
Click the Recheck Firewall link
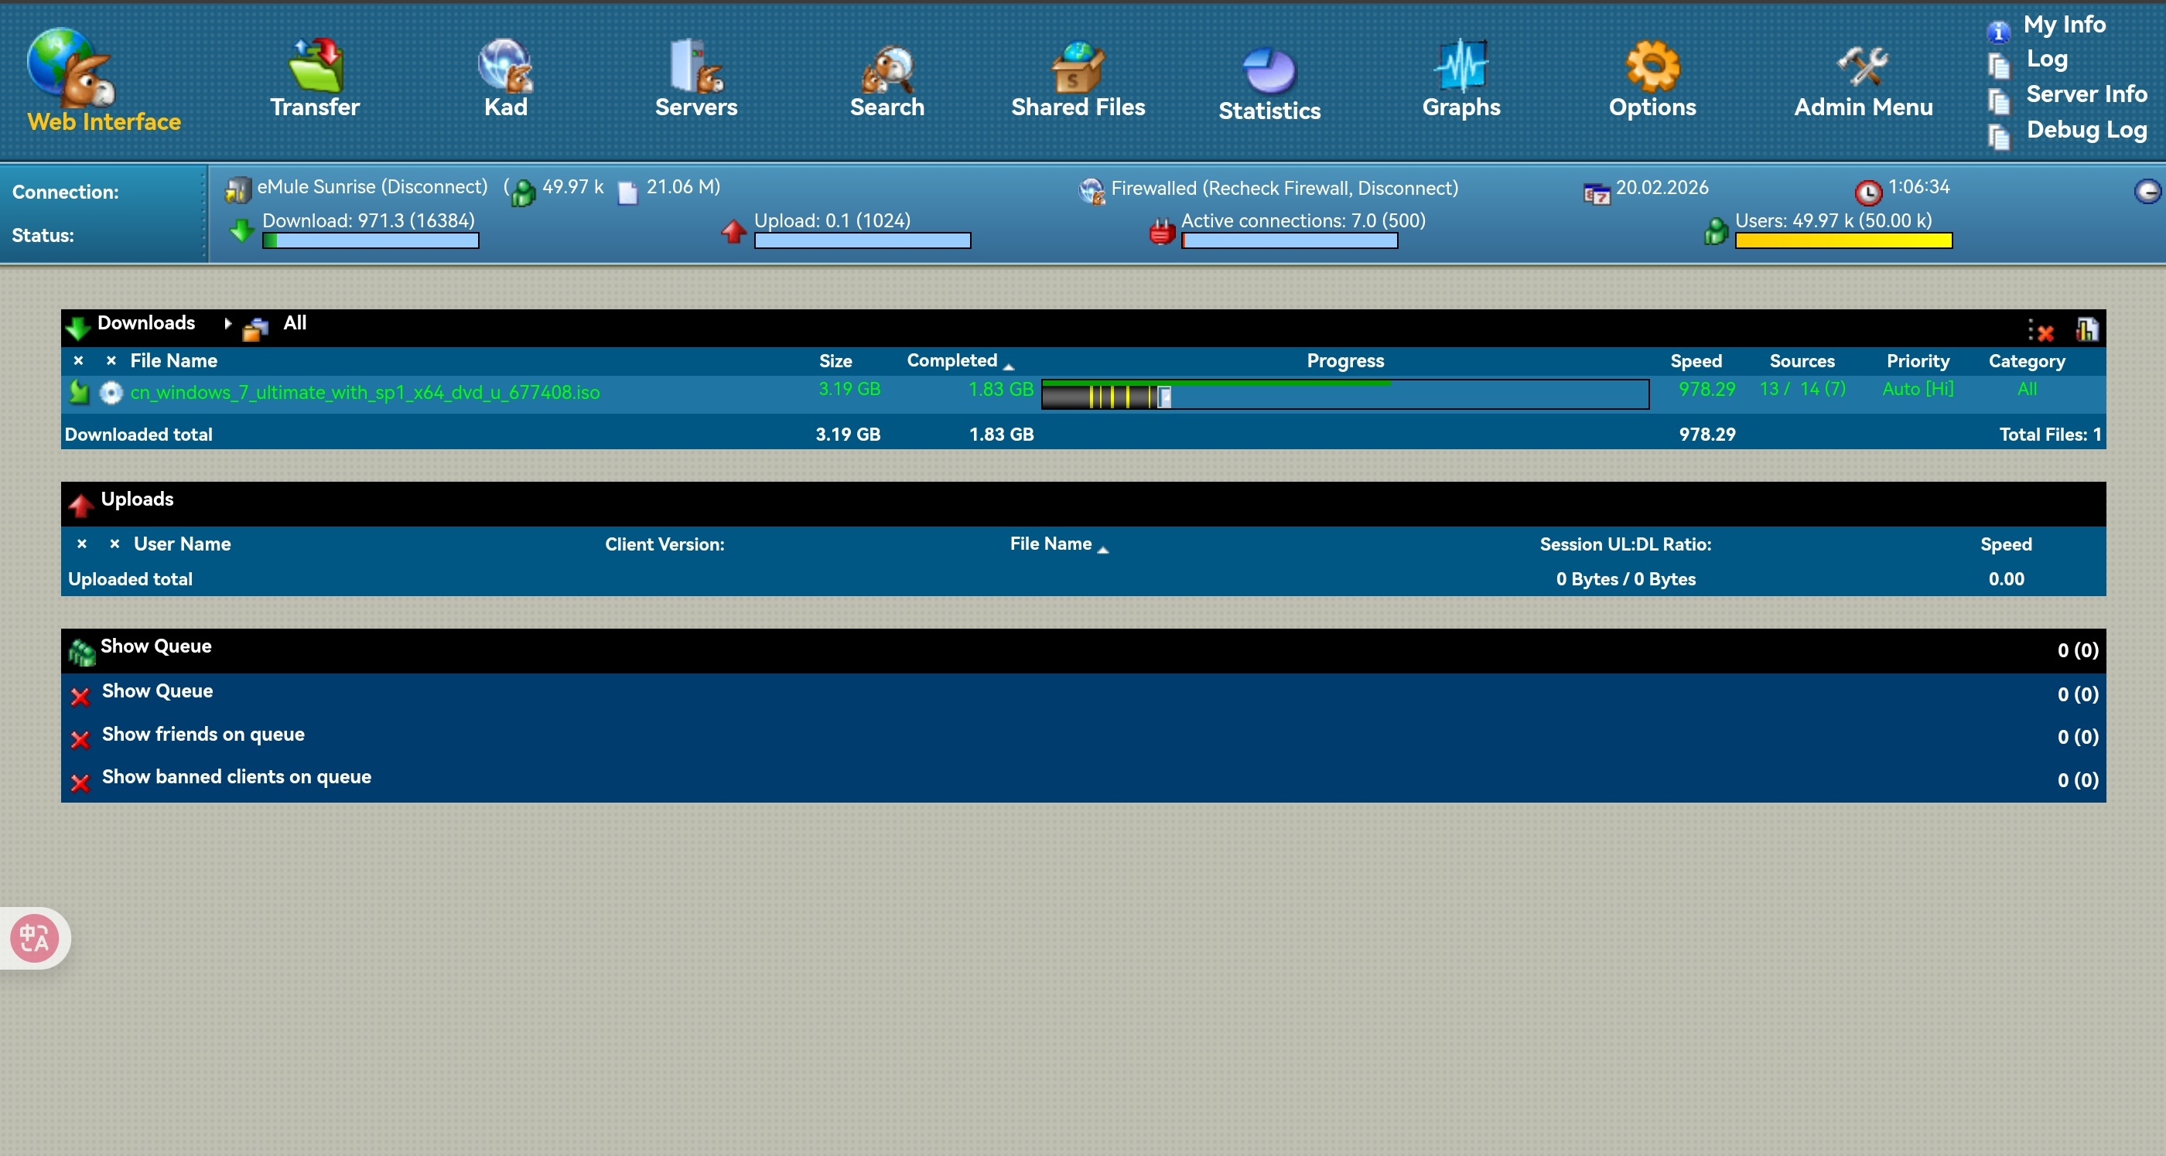coord(1278,189)
